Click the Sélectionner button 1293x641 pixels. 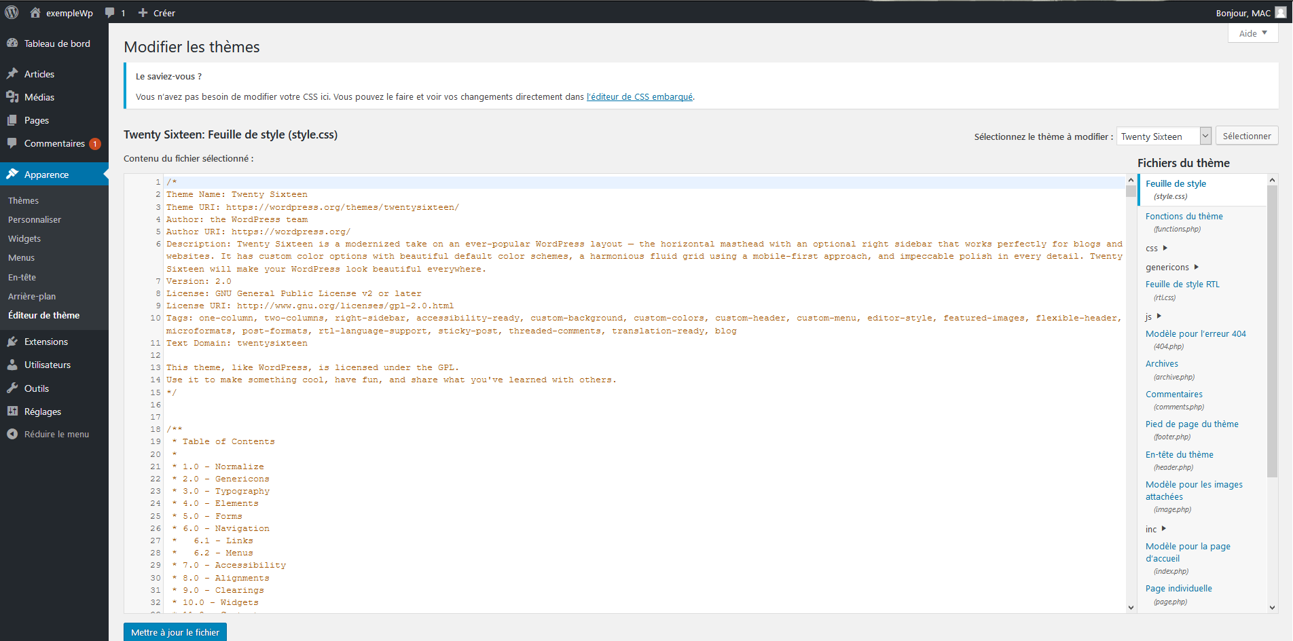click(1247, 136)
